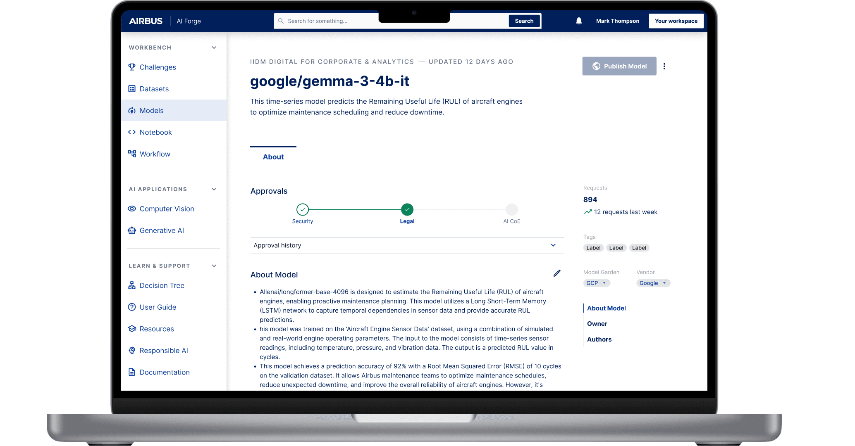855x446 pixels.
Task: Select the Legal approval step checkmark
Action: (407, 209)
